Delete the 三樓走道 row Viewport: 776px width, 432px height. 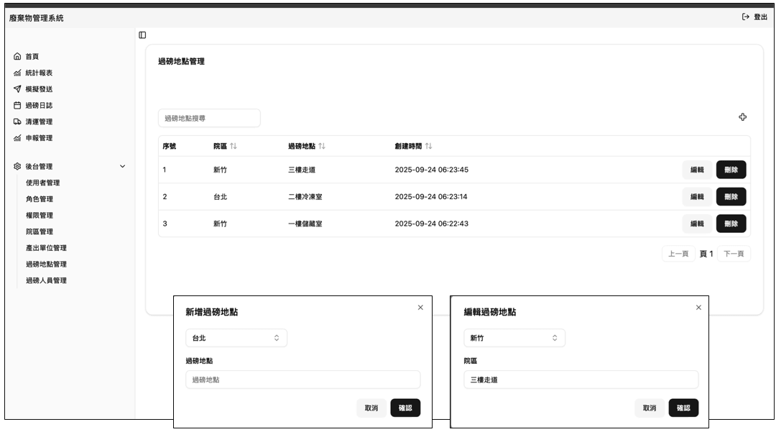coord(731,170)
